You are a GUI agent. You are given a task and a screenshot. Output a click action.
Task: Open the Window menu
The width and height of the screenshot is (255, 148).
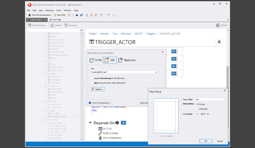67,10
